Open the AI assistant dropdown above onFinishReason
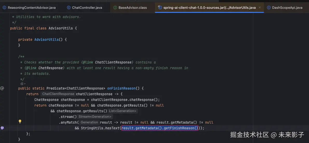 pos(23,84)
